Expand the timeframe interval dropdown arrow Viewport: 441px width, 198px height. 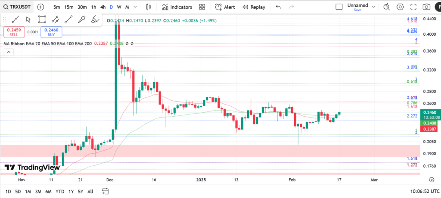coord(135,7)
